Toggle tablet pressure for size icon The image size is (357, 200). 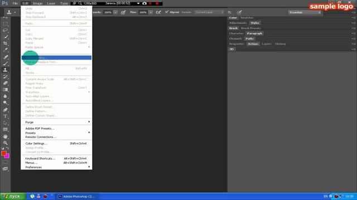[x=239, y=12]
